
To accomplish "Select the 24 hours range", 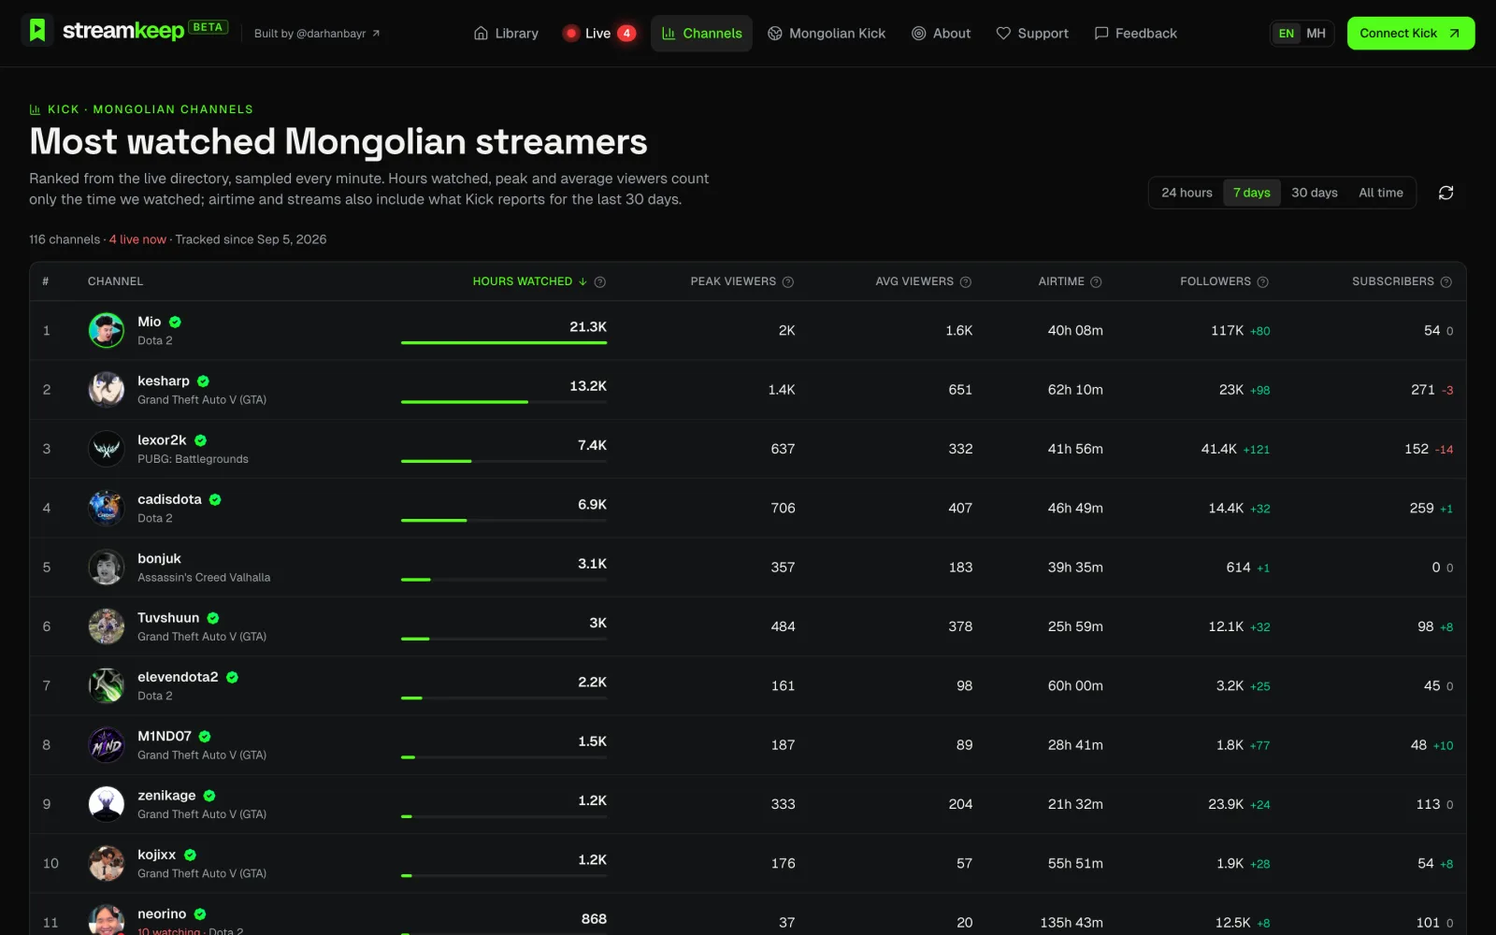I will (1187, 193).
